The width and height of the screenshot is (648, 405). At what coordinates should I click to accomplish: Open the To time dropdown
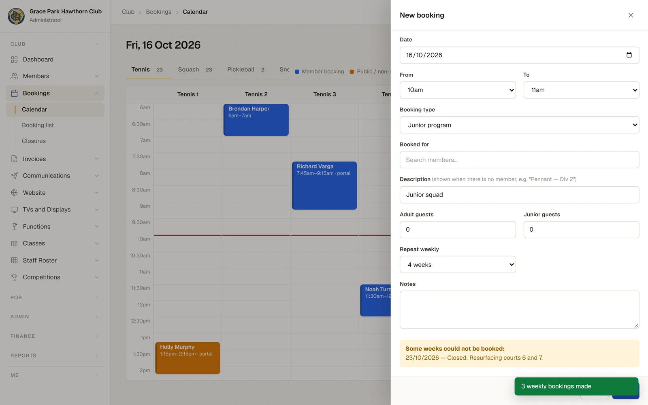click(x=581, y=90)
